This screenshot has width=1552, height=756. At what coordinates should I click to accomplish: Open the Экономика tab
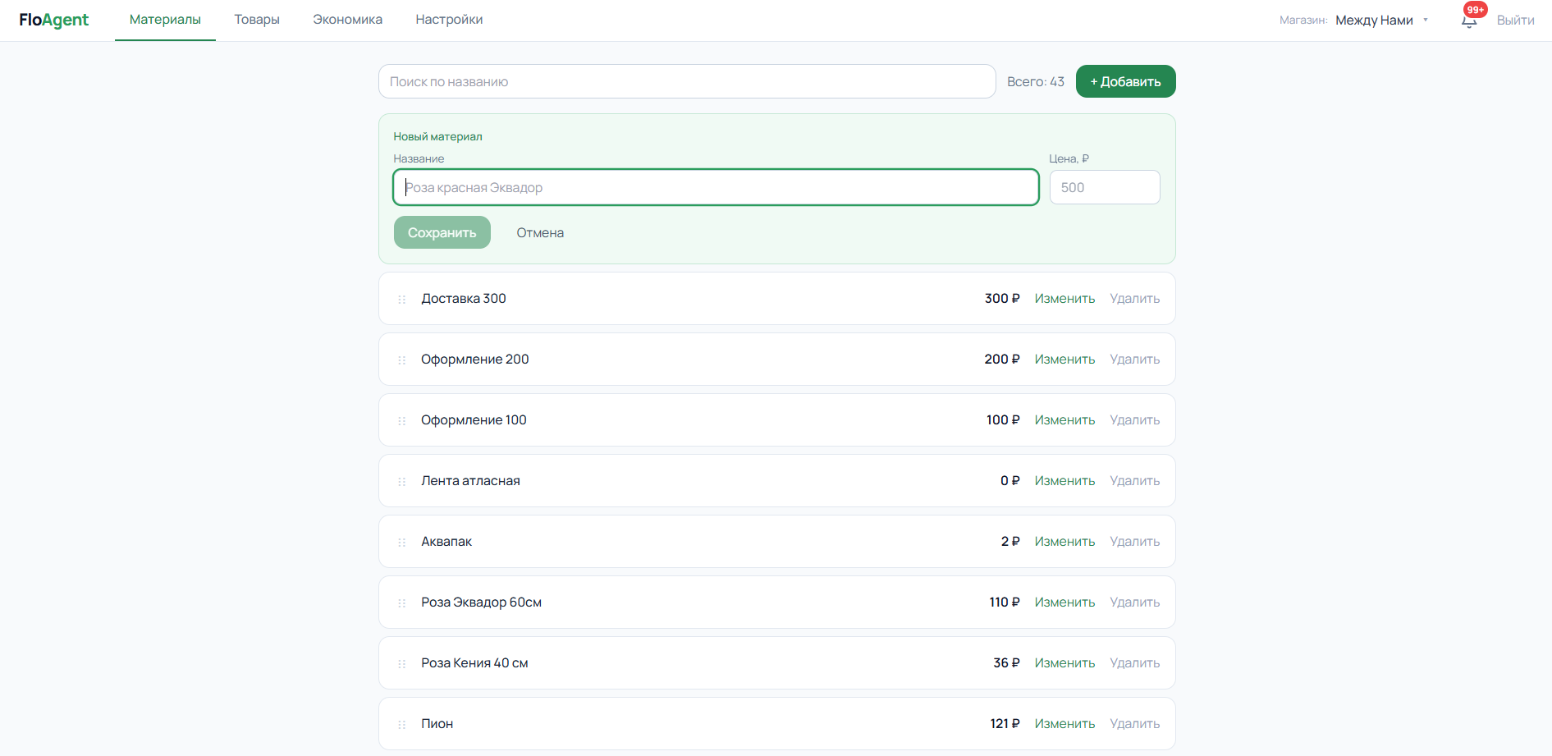(347, 20)
